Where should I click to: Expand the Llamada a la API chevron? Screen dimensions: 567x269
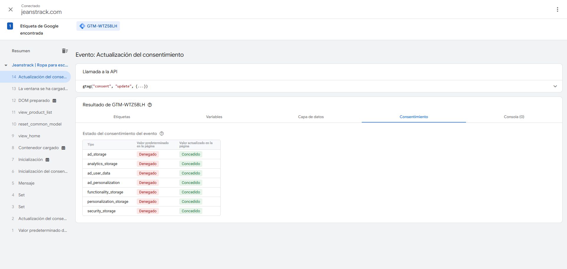555,86
